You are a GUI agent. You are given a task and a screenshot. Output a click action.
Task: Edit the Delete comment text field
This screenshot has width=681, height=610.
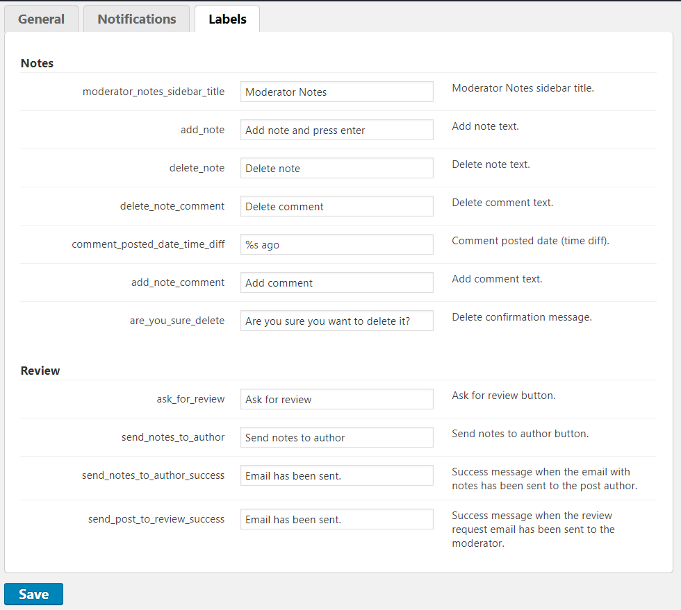[336, 206]
